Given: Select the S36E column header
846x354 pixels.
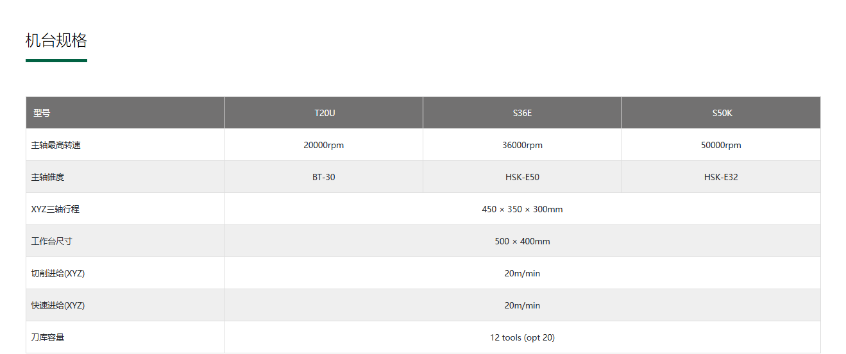Looking at the screenshot, I should (x=522, y=113).
